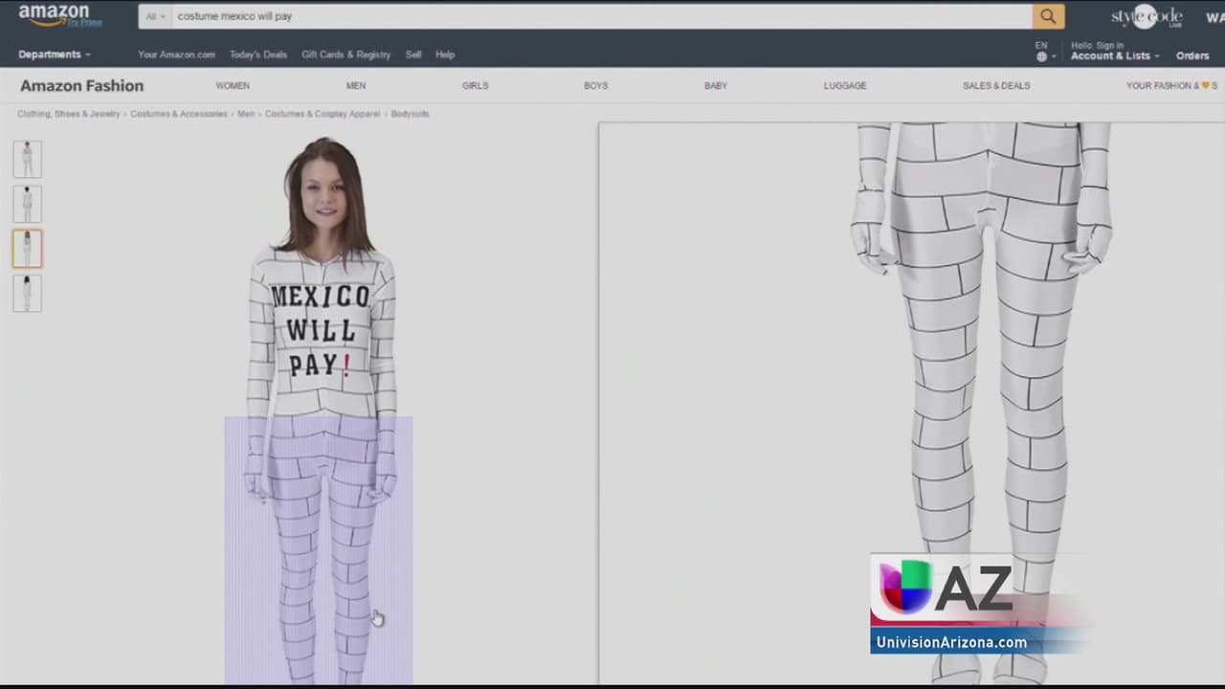Click the language globe icon

click(1041, 56)
